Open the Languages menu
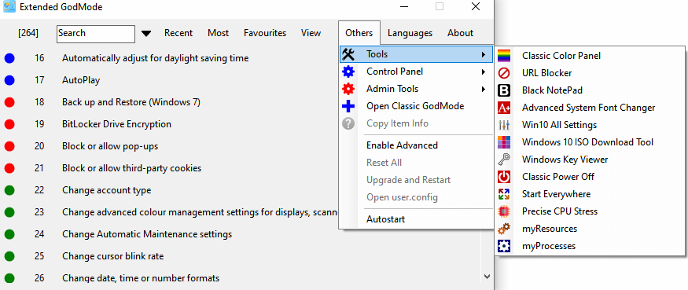The width and height of the screenshot is (688, 290). [410, 33]
